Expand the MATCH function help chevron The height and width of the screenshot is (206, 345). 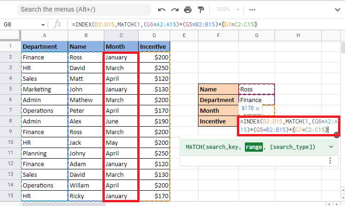[331, 147]
